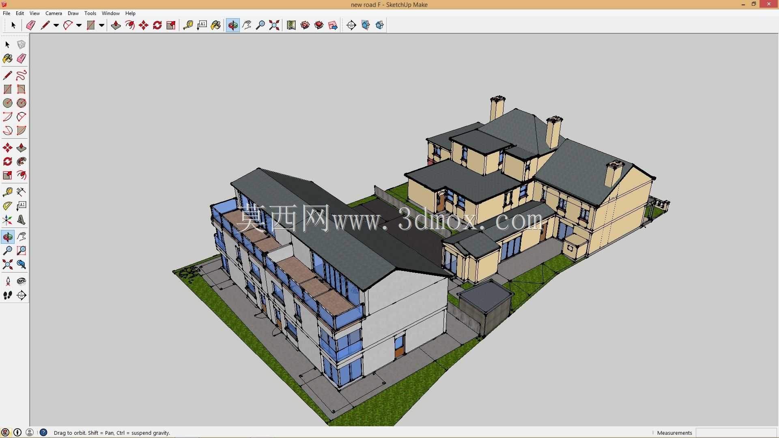
Task: Open 3D Warehouse from the toolbar
Action: [305, 25]
